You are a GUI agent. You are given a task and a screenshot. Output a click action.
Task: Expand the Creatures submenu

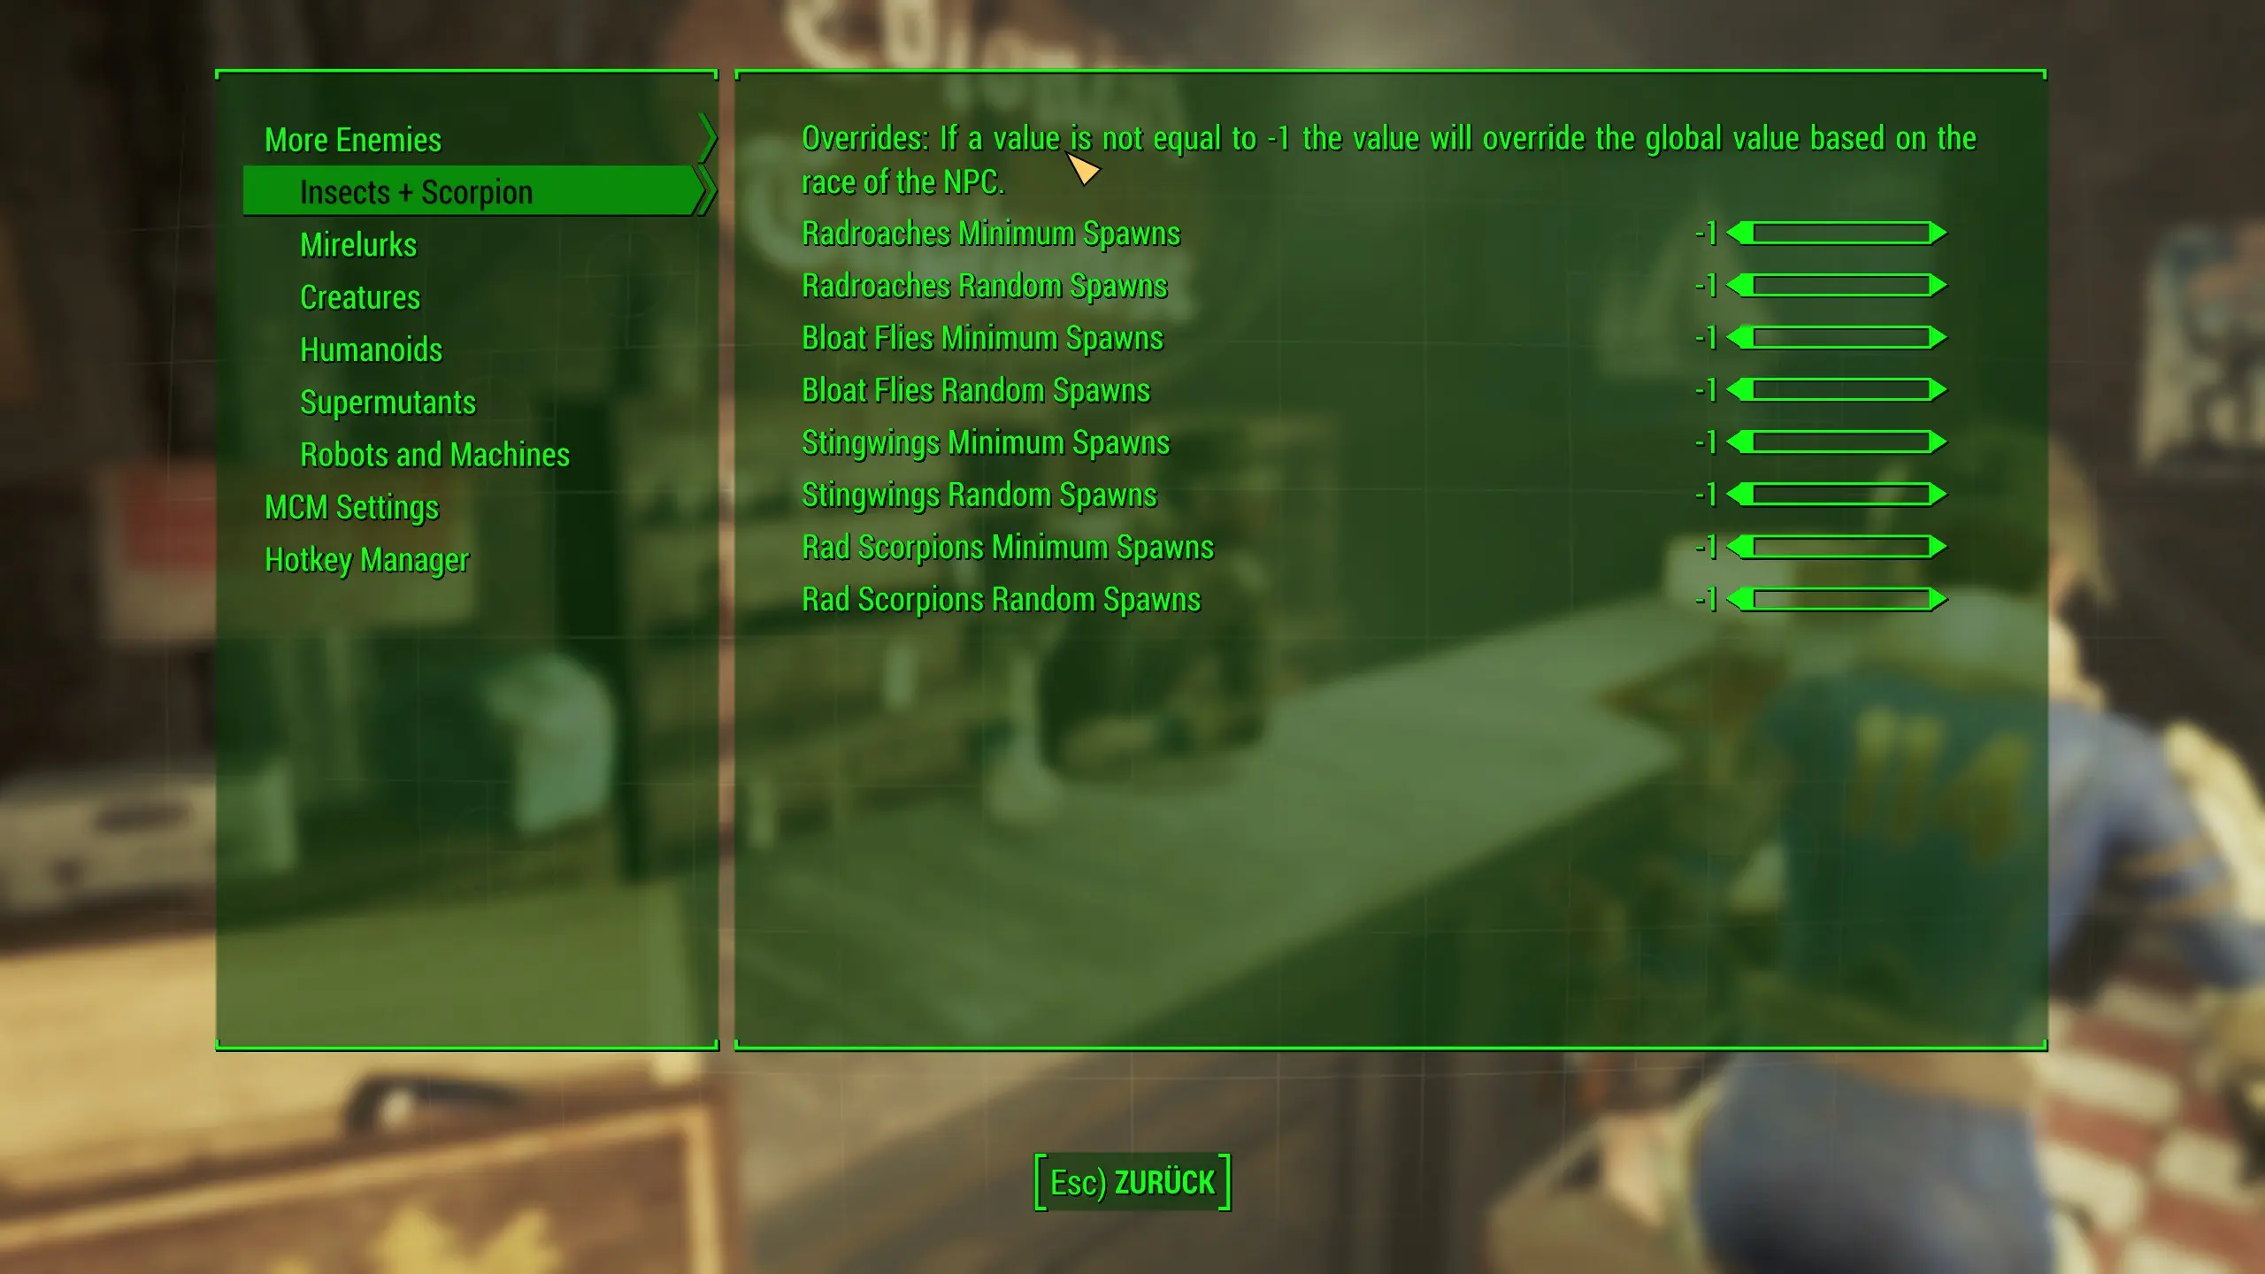pyautogui.click(x=361, y=295)
